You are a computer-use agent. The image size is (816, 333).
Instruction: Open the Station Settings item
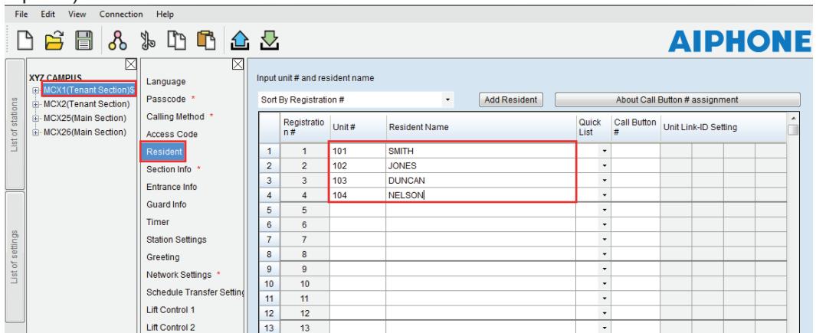click(176, 240)
